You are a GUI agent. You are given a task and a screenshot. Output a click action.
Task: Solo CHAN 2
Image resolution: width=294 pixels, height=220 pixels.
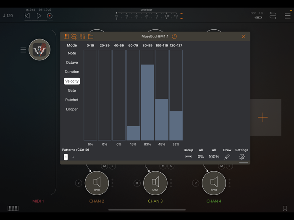112,166
